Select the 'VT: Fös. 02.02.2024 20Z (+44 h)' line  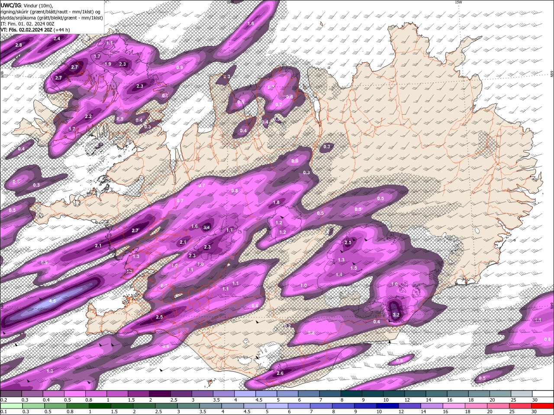click(x=35, y=30)
